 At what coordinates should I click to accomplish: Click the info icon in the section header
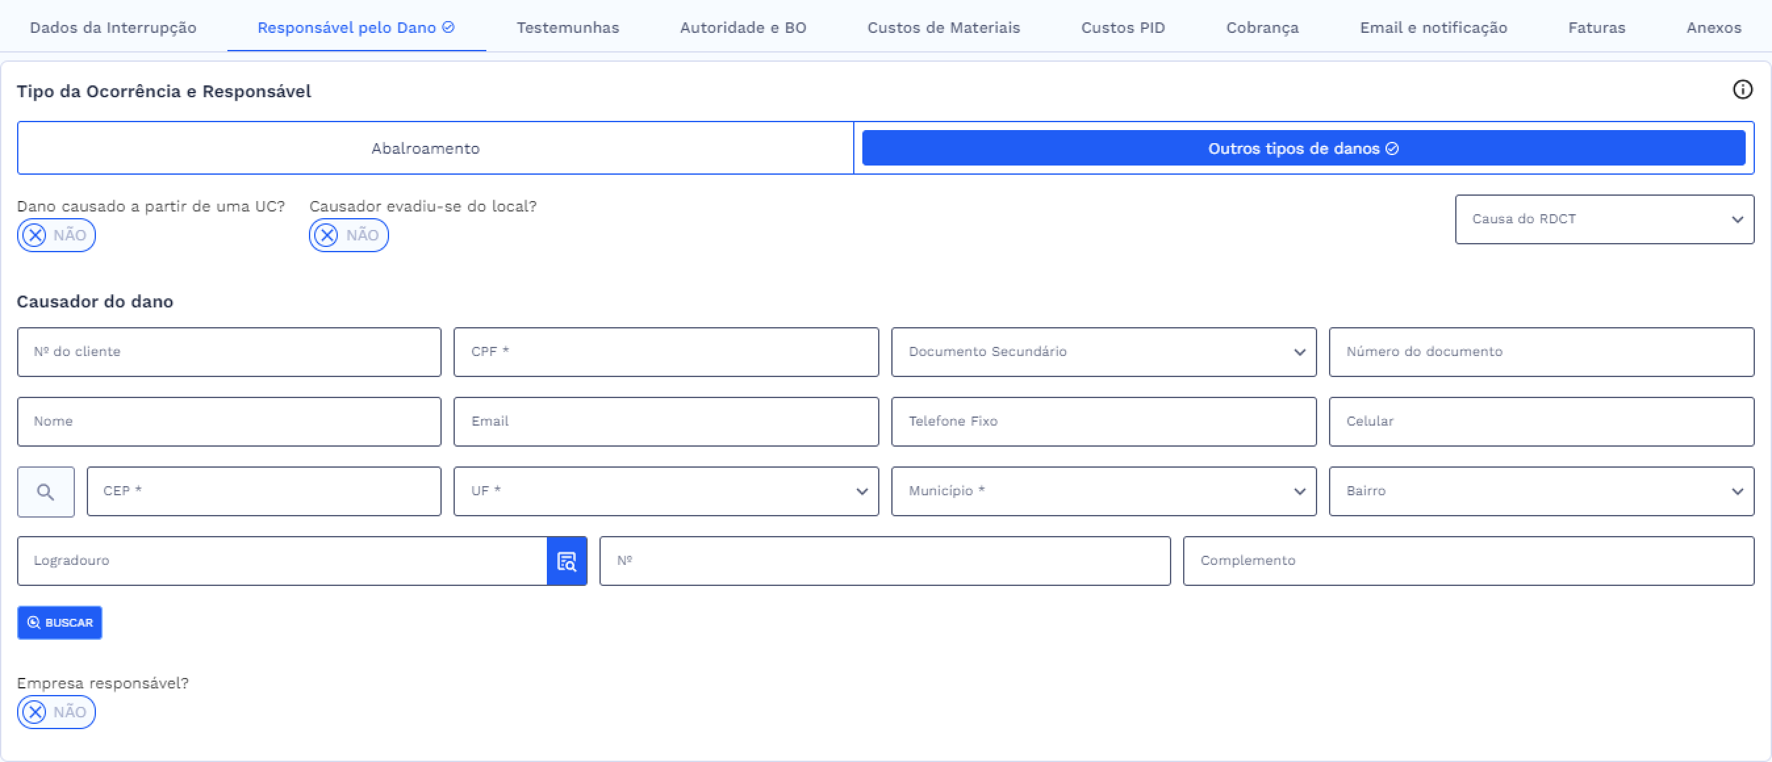pos(1742,90)
